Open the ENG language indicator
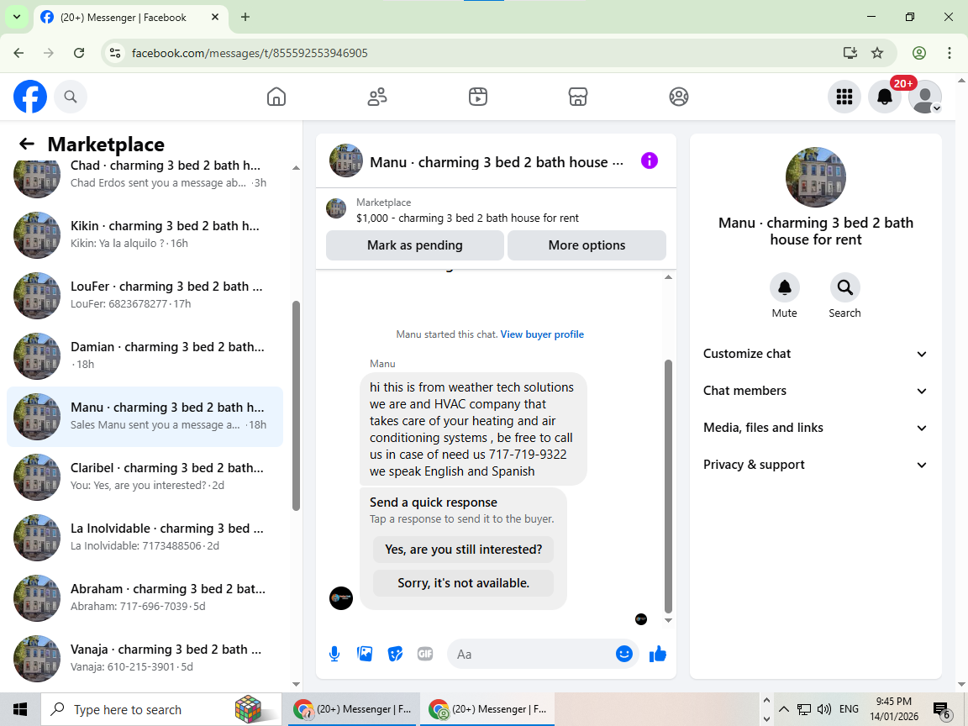 tap(849, 708)
